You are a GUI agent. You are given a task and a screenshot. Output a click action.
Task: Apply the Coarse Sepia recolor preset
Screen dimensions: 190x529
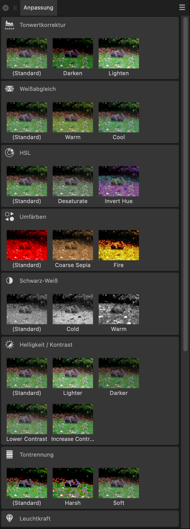click(73, 245)
